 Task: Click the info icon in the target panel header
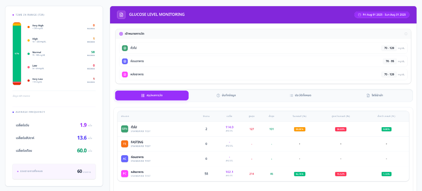point(406,34)
